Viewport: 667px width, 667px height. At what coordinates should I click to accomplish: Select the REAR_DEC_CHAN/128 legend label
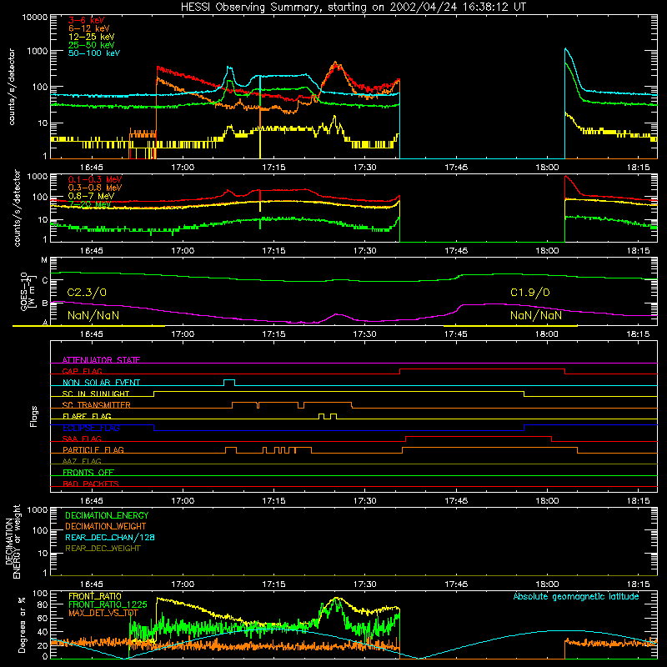(110, 538)
